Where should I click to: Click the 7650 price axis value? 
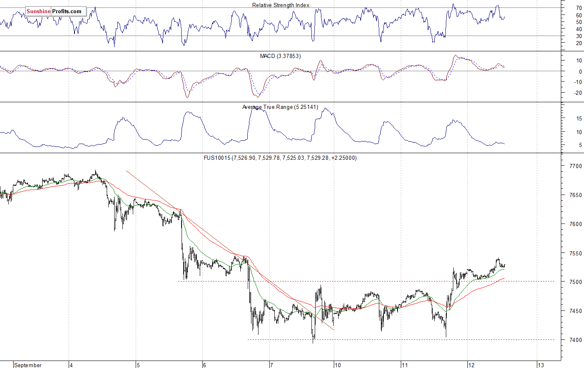(x=576, y=195)
